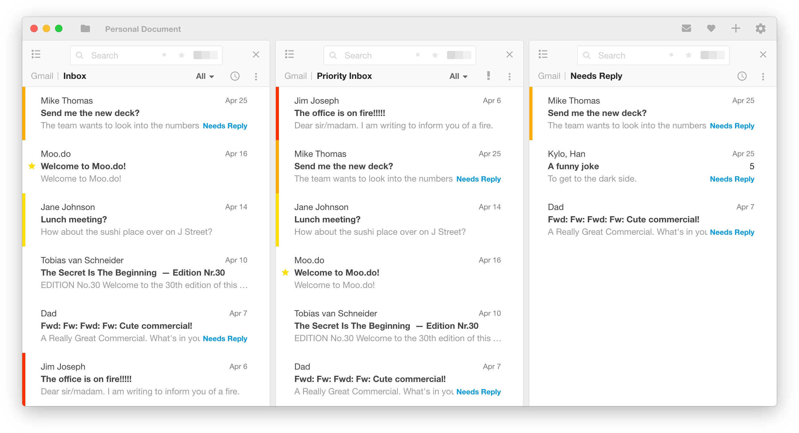Open the three-dot menu in Needs Reply pane
The width and height of the screenshot is (799, 433).
763,77
